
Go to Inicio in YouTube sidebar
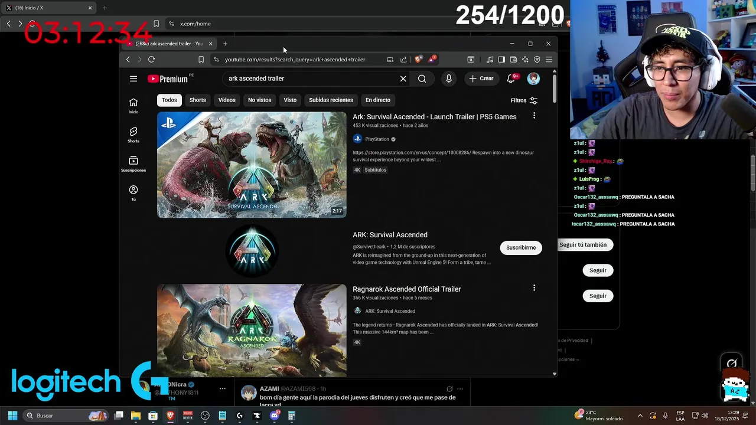133,106
